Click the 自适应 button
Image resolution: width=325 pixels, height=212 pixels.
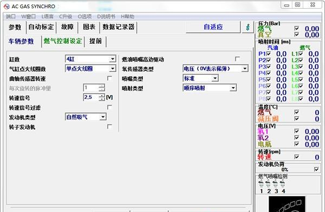pyautogui.click(x=213, y=27)
